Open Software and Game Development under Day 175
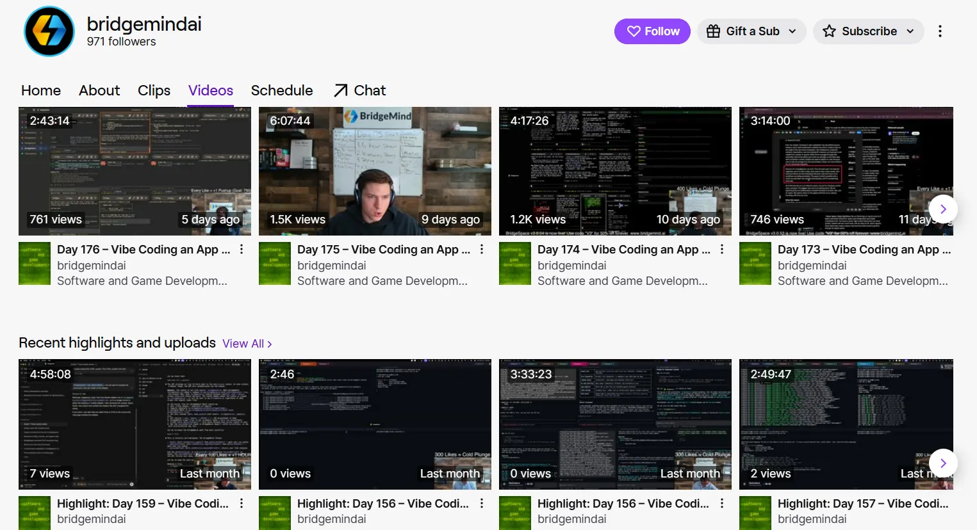977x530 pixels. pos(382,281)
